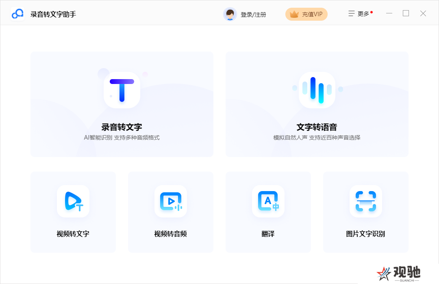
Task: Open the 翻译 label
Action: (x=268, y=234)
